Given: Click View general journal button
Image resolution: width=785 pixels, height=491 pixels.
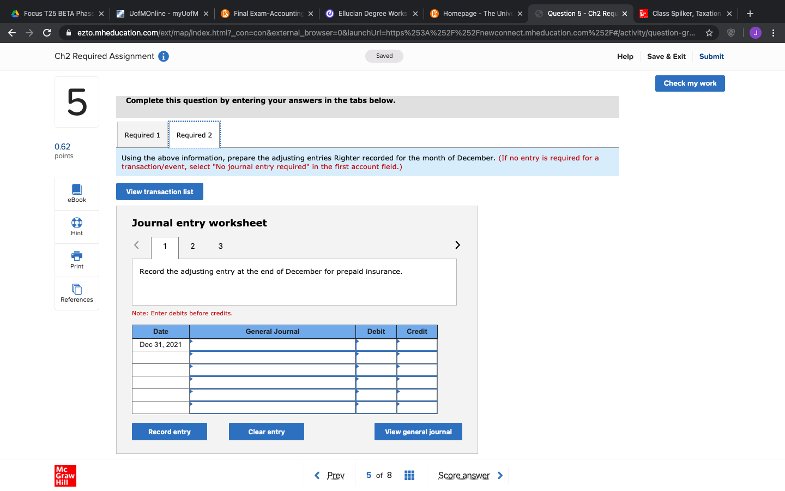Looking at the screenshot, I should pos(418,432).
